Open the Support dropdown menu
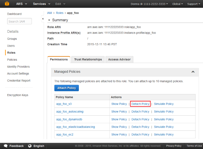203x149 pixels. [x=194, y=4]
